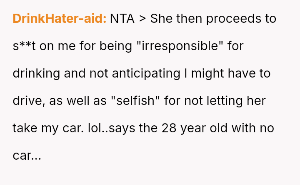The image size is (300, 185).
Task: Click the word "drinking"
Action: pos(36,74)
